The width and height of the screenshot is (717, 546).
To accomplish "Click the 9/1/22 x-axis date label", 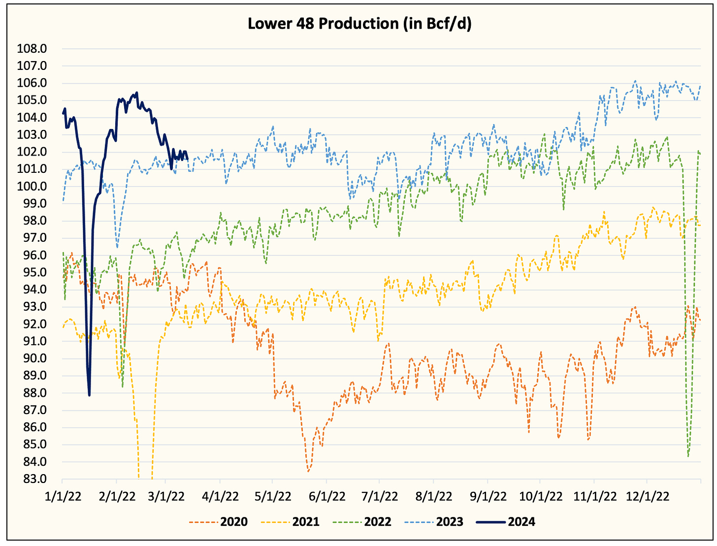I will click(488, 496).
